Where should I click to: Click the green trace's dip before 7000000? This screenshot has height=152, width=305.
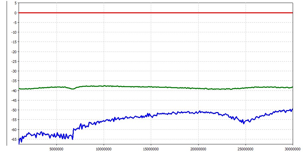72,89
